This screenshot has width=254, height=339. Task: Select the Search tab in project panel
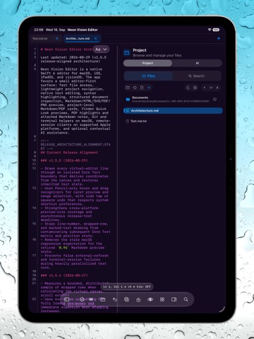[197, 76]
